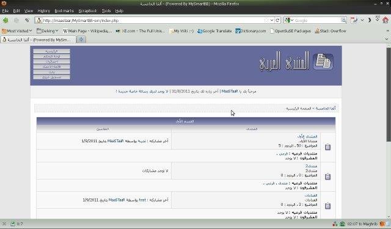391x229 pixels.
Task: Click the greyed Forward arrow button
Action: point(16,20)
